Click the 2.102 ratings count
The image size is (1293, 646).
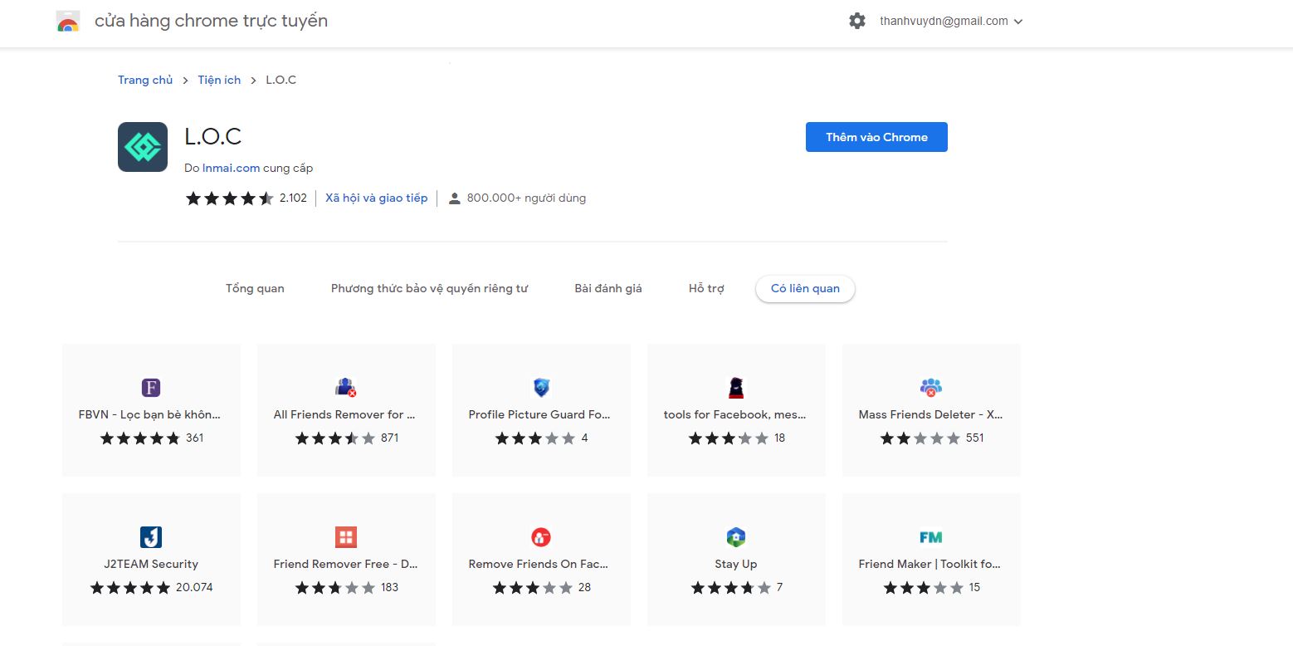coord(293,198)
